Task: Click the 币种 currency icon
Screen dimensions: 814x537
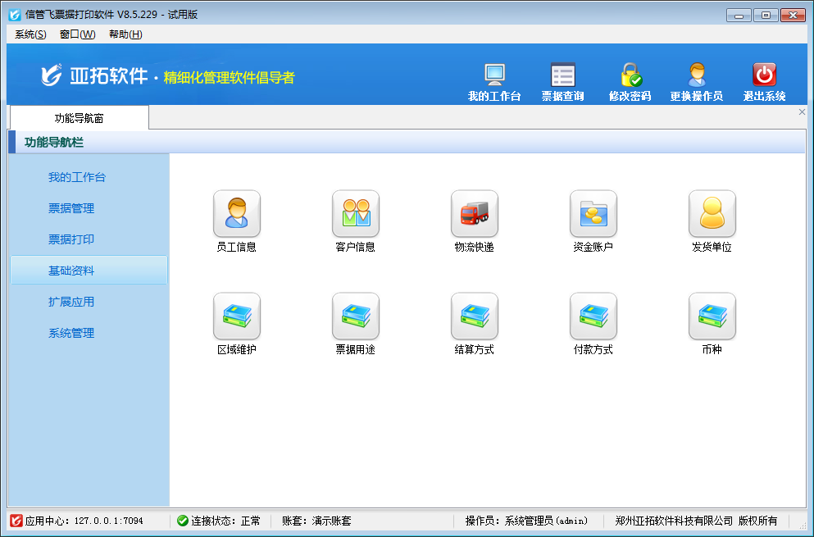Action: click(712, 316)
